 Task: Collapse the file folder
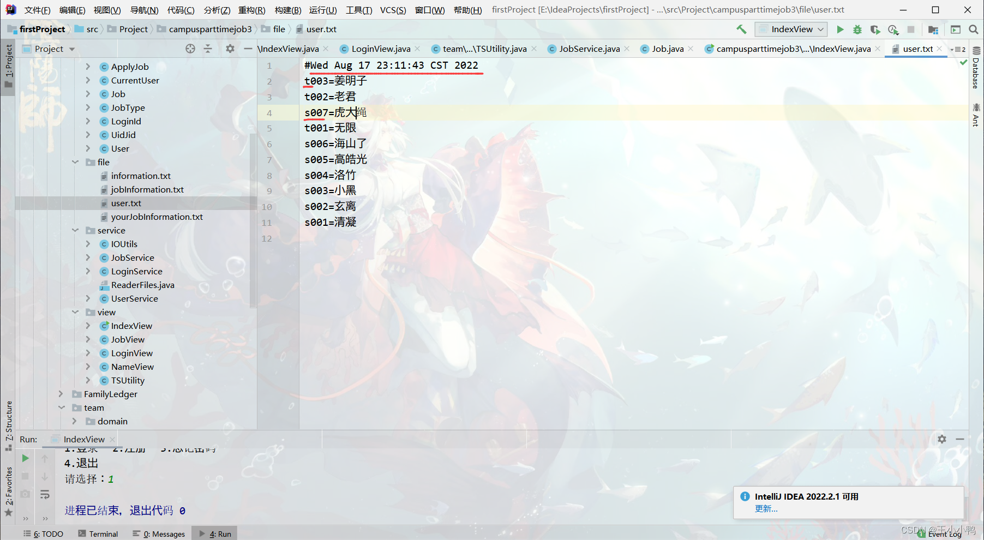click(x=75, y=162)
